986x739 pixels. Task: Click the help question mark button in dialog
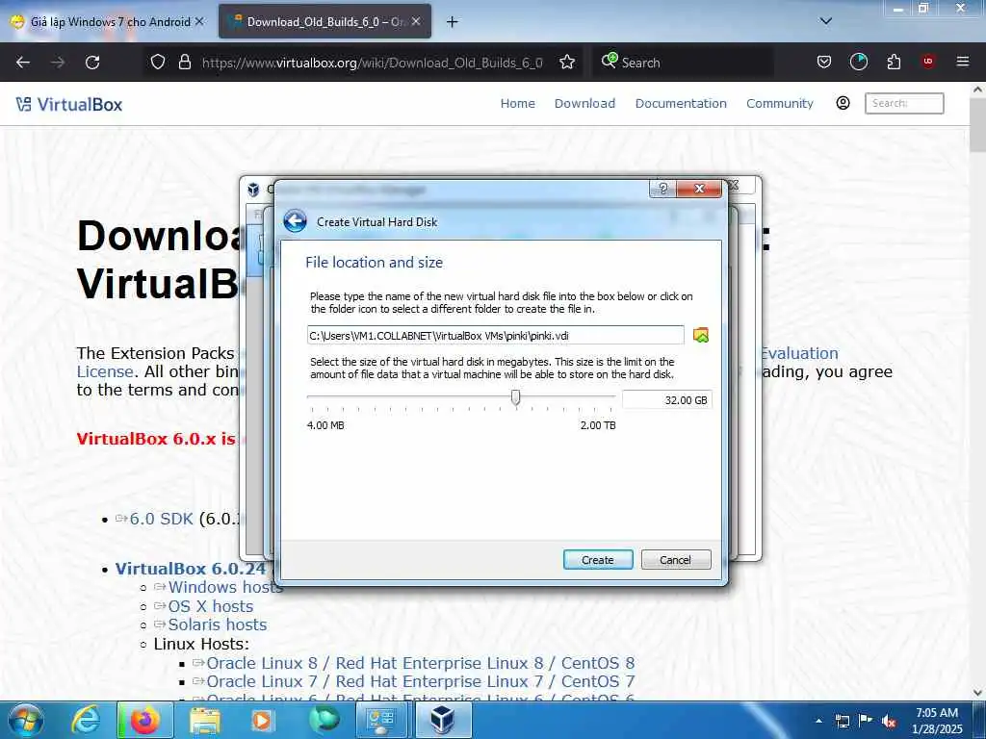click(x=662, y=189)
